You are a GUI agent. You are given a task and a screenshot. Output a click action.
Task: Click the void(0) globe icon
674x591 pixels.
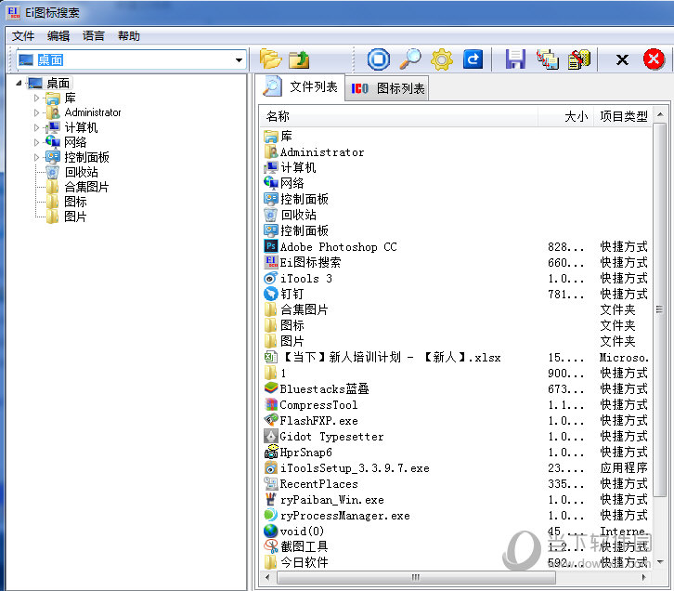click(x=270, y=531)
